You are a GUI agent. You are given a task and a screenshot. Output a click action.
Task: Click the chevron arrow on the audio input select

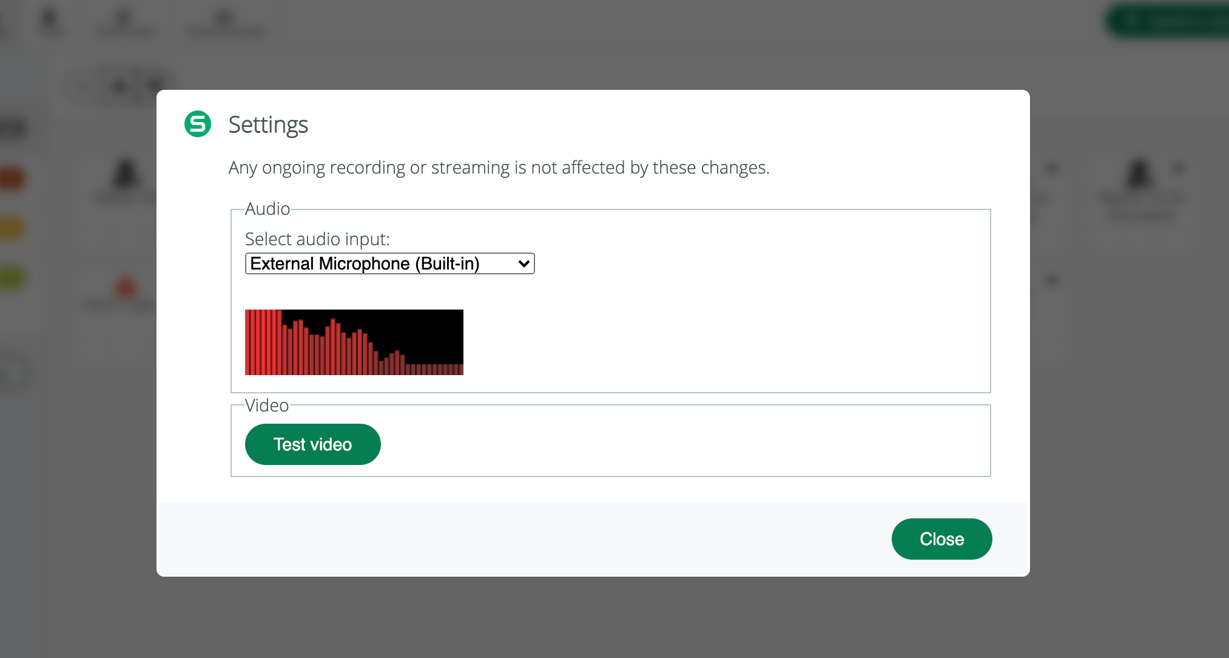point(524,264)
